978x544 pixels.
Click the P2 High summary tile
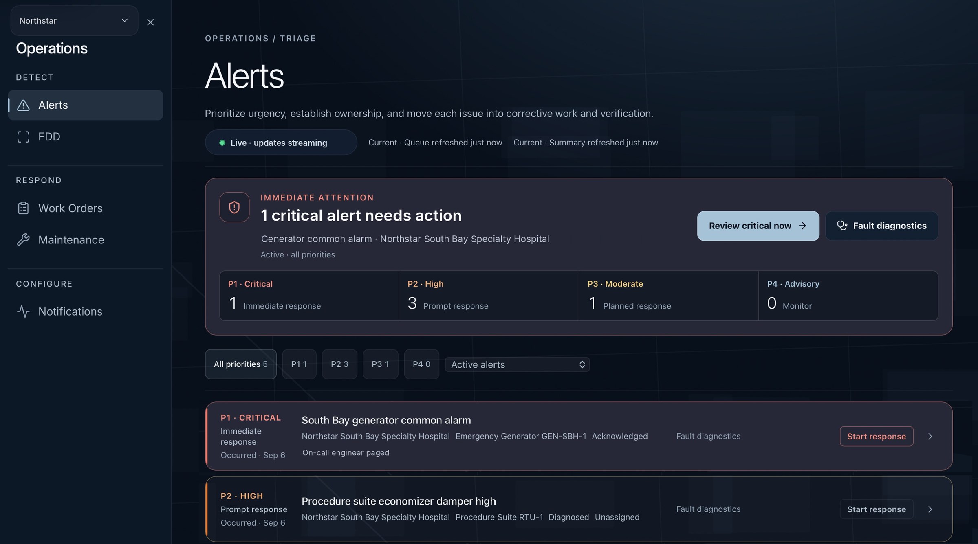(x=489, y=296)
